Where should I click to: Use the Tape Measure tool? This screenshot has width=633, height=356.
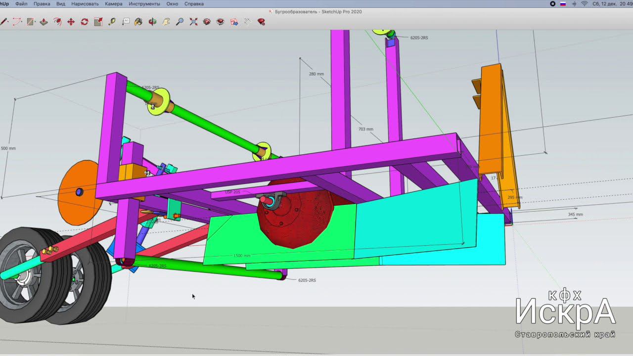point(112,22)
